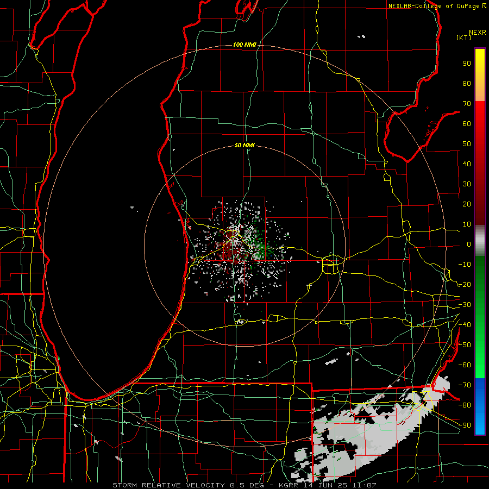Viewport: 489px width, 489px height.
Task: Click the "-90" velocity scale label
Action: pos(465,425)
